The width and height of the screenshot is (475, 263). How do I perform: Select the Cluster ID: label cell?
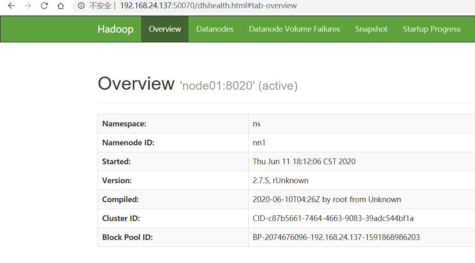tap(173, 219)
